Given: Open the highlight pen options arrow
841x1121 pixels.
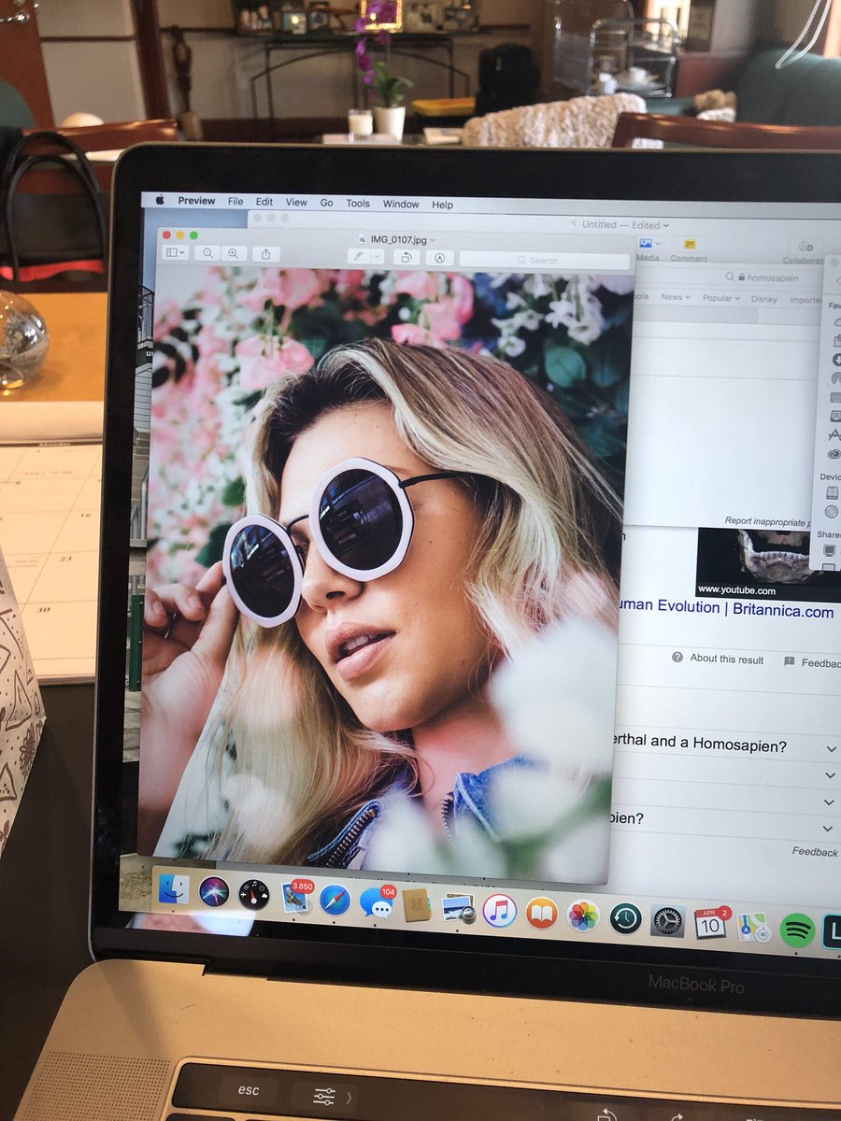Looking at the screenshot, I should tap(377, 256).
